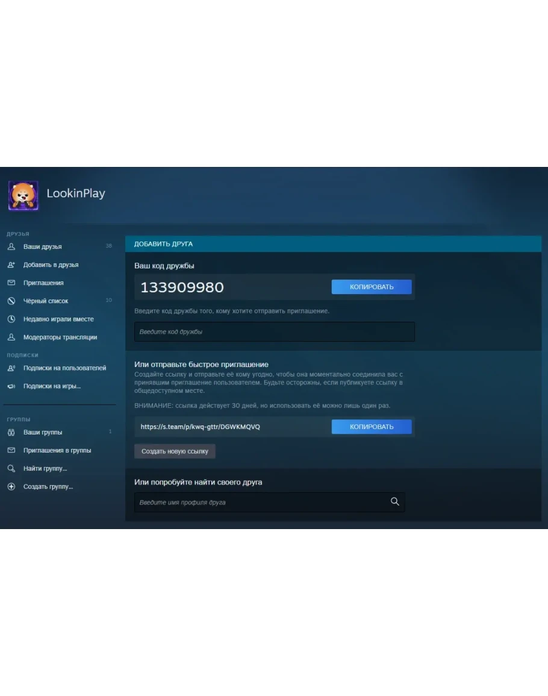Screen dimensions: 548x696
Task: Copy the quick invite link
Action: [x=372, y=427]
